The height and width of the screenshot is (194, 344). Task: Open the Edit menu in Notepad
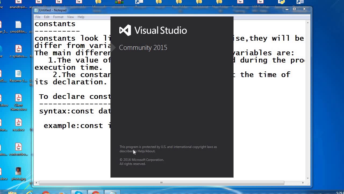tap(47, 17)
